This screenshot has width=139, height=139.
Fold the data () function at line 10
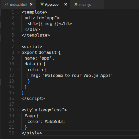click(x=18, y=64)
